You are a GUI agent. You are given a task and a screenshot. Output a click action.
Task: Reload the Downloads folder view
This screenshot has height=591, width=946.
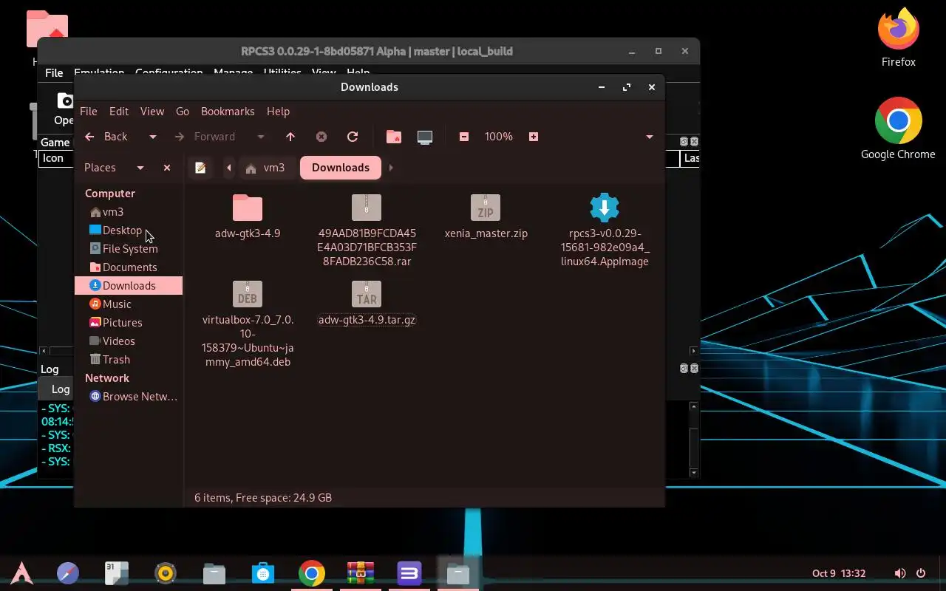pyautogui.click(x=353, y=137)
